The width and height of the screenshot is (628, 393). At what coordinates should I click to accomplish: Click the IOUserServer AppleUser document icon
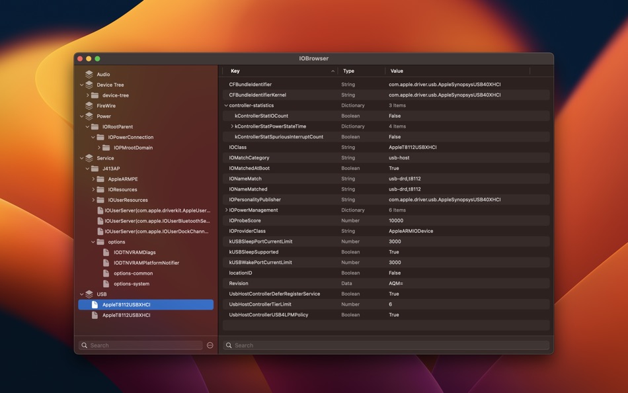pyautogui.click(x=100, y=210)
